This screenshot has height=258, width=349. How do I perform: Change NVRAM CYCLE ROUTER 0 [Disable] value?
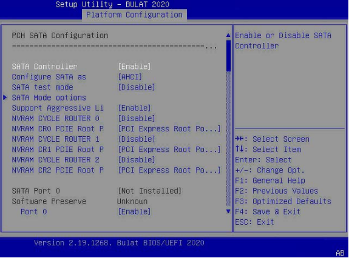137,118
